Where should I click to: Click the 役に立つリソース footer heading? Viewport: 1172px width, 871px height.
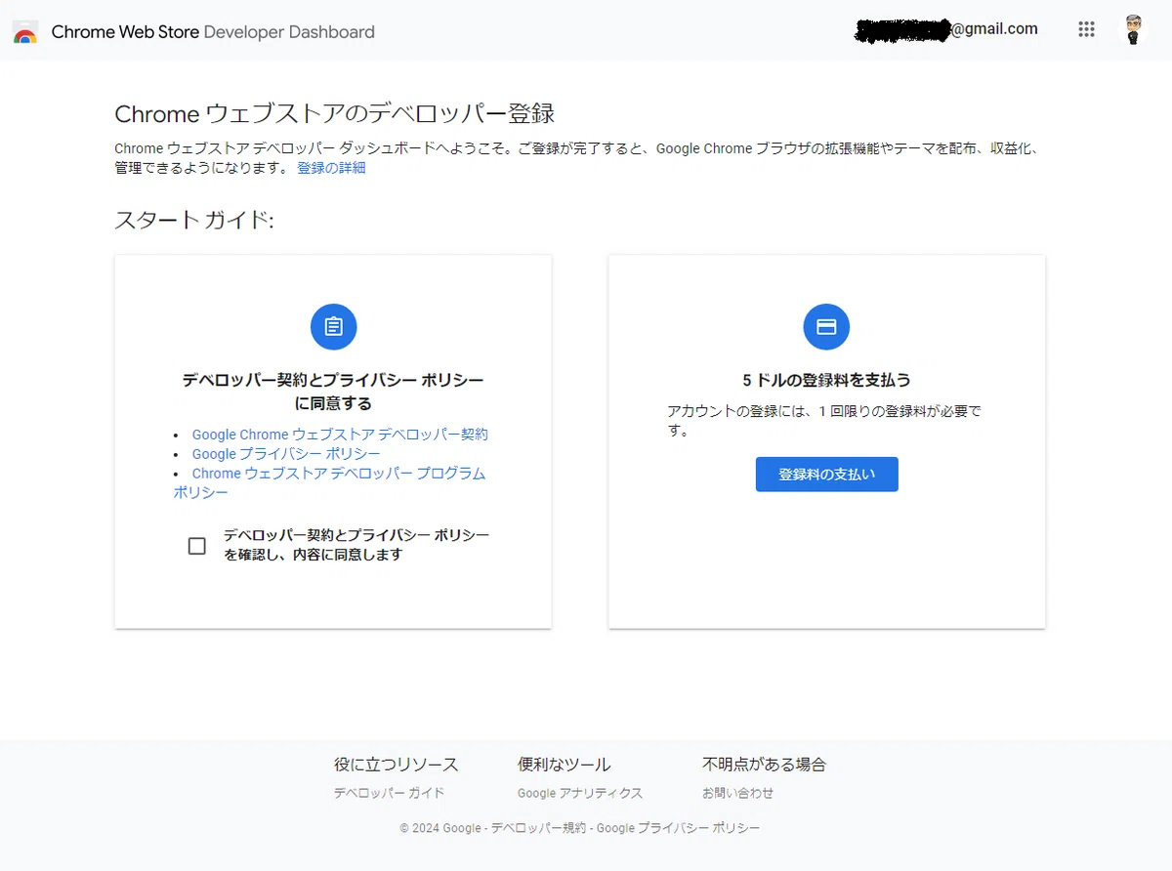pyautogui.click(x=396, y=765)
